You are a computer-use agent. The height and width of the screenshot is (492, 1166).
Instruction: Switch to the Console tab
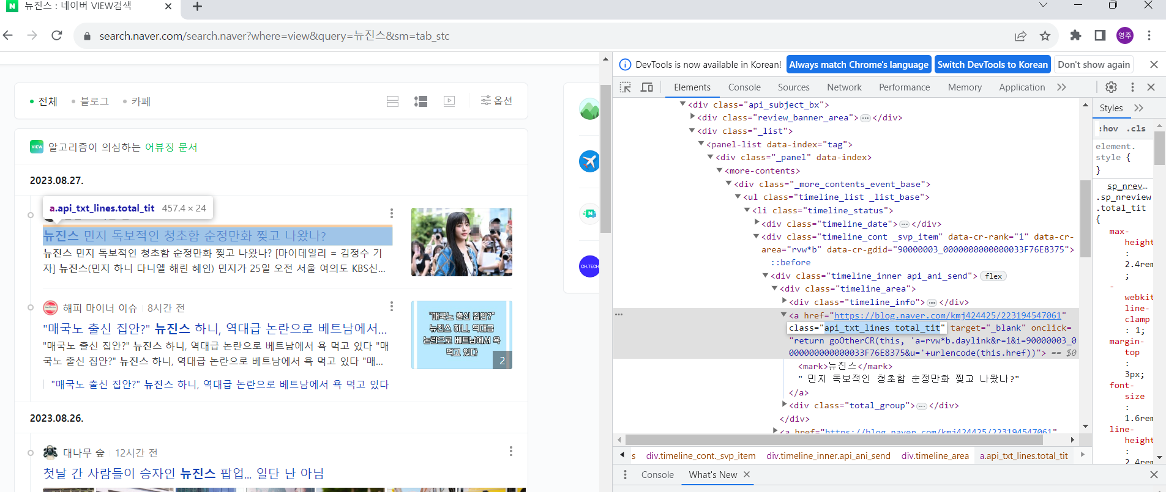tap(744, 87)
